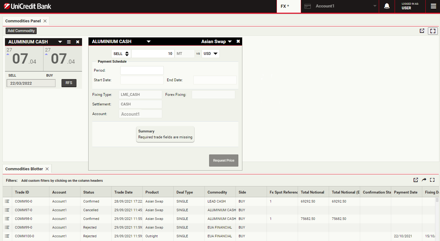Expand the Account1 selector in header
Viewport: 440px width, 241px height.
coord(375,6)
